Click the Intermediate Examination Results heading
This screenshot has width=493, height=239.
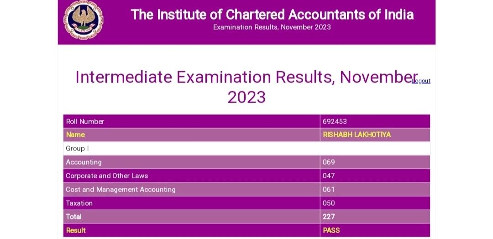coord(246,87)
